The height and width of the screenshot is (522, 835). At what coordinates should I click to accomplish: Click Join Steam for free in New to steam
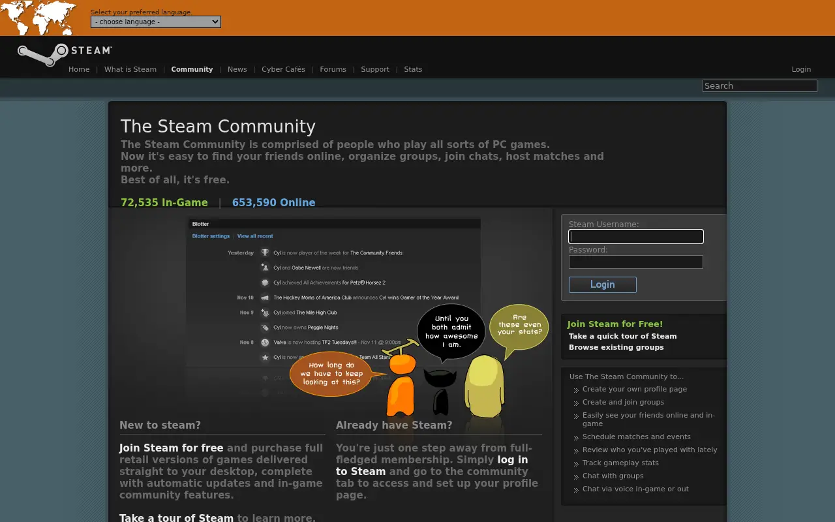[x=172, y=448]
